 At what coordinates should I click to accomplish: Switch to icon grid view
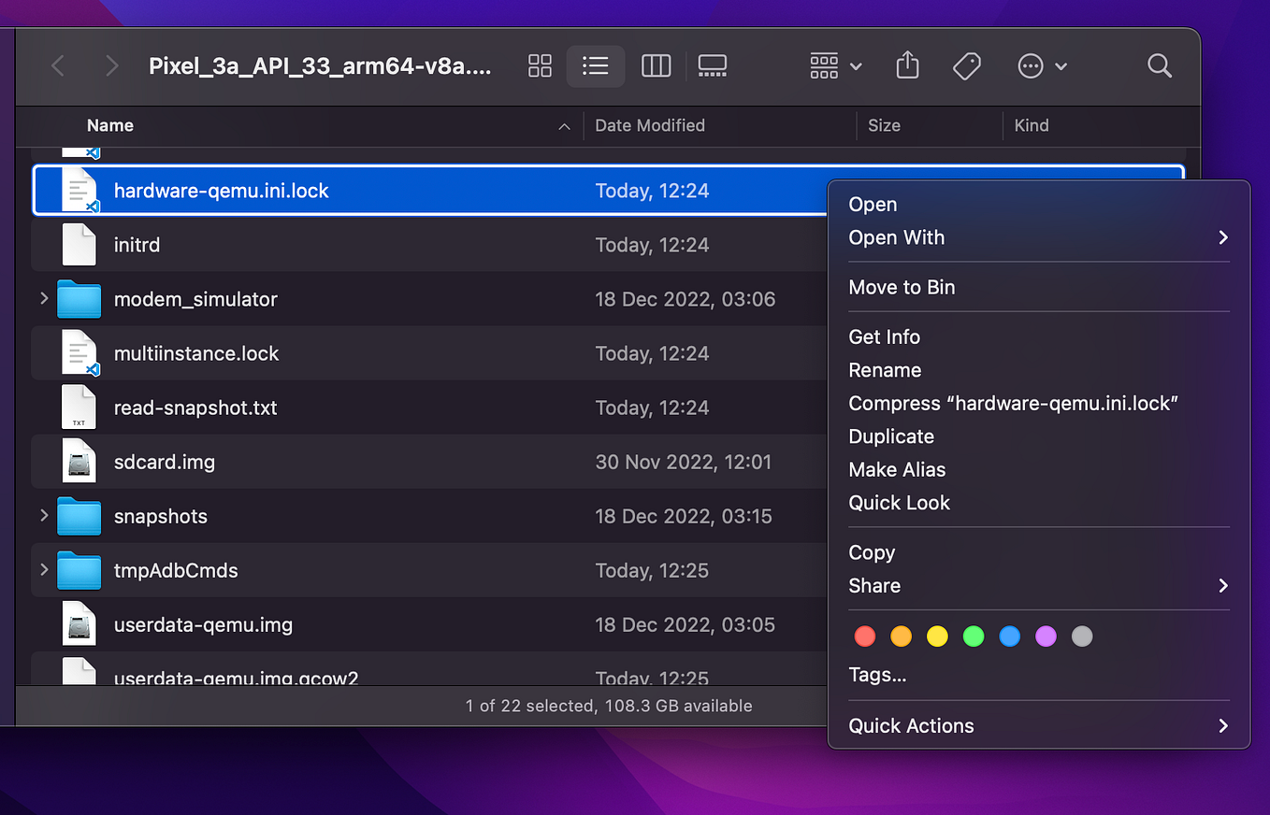tap(540, 65)
